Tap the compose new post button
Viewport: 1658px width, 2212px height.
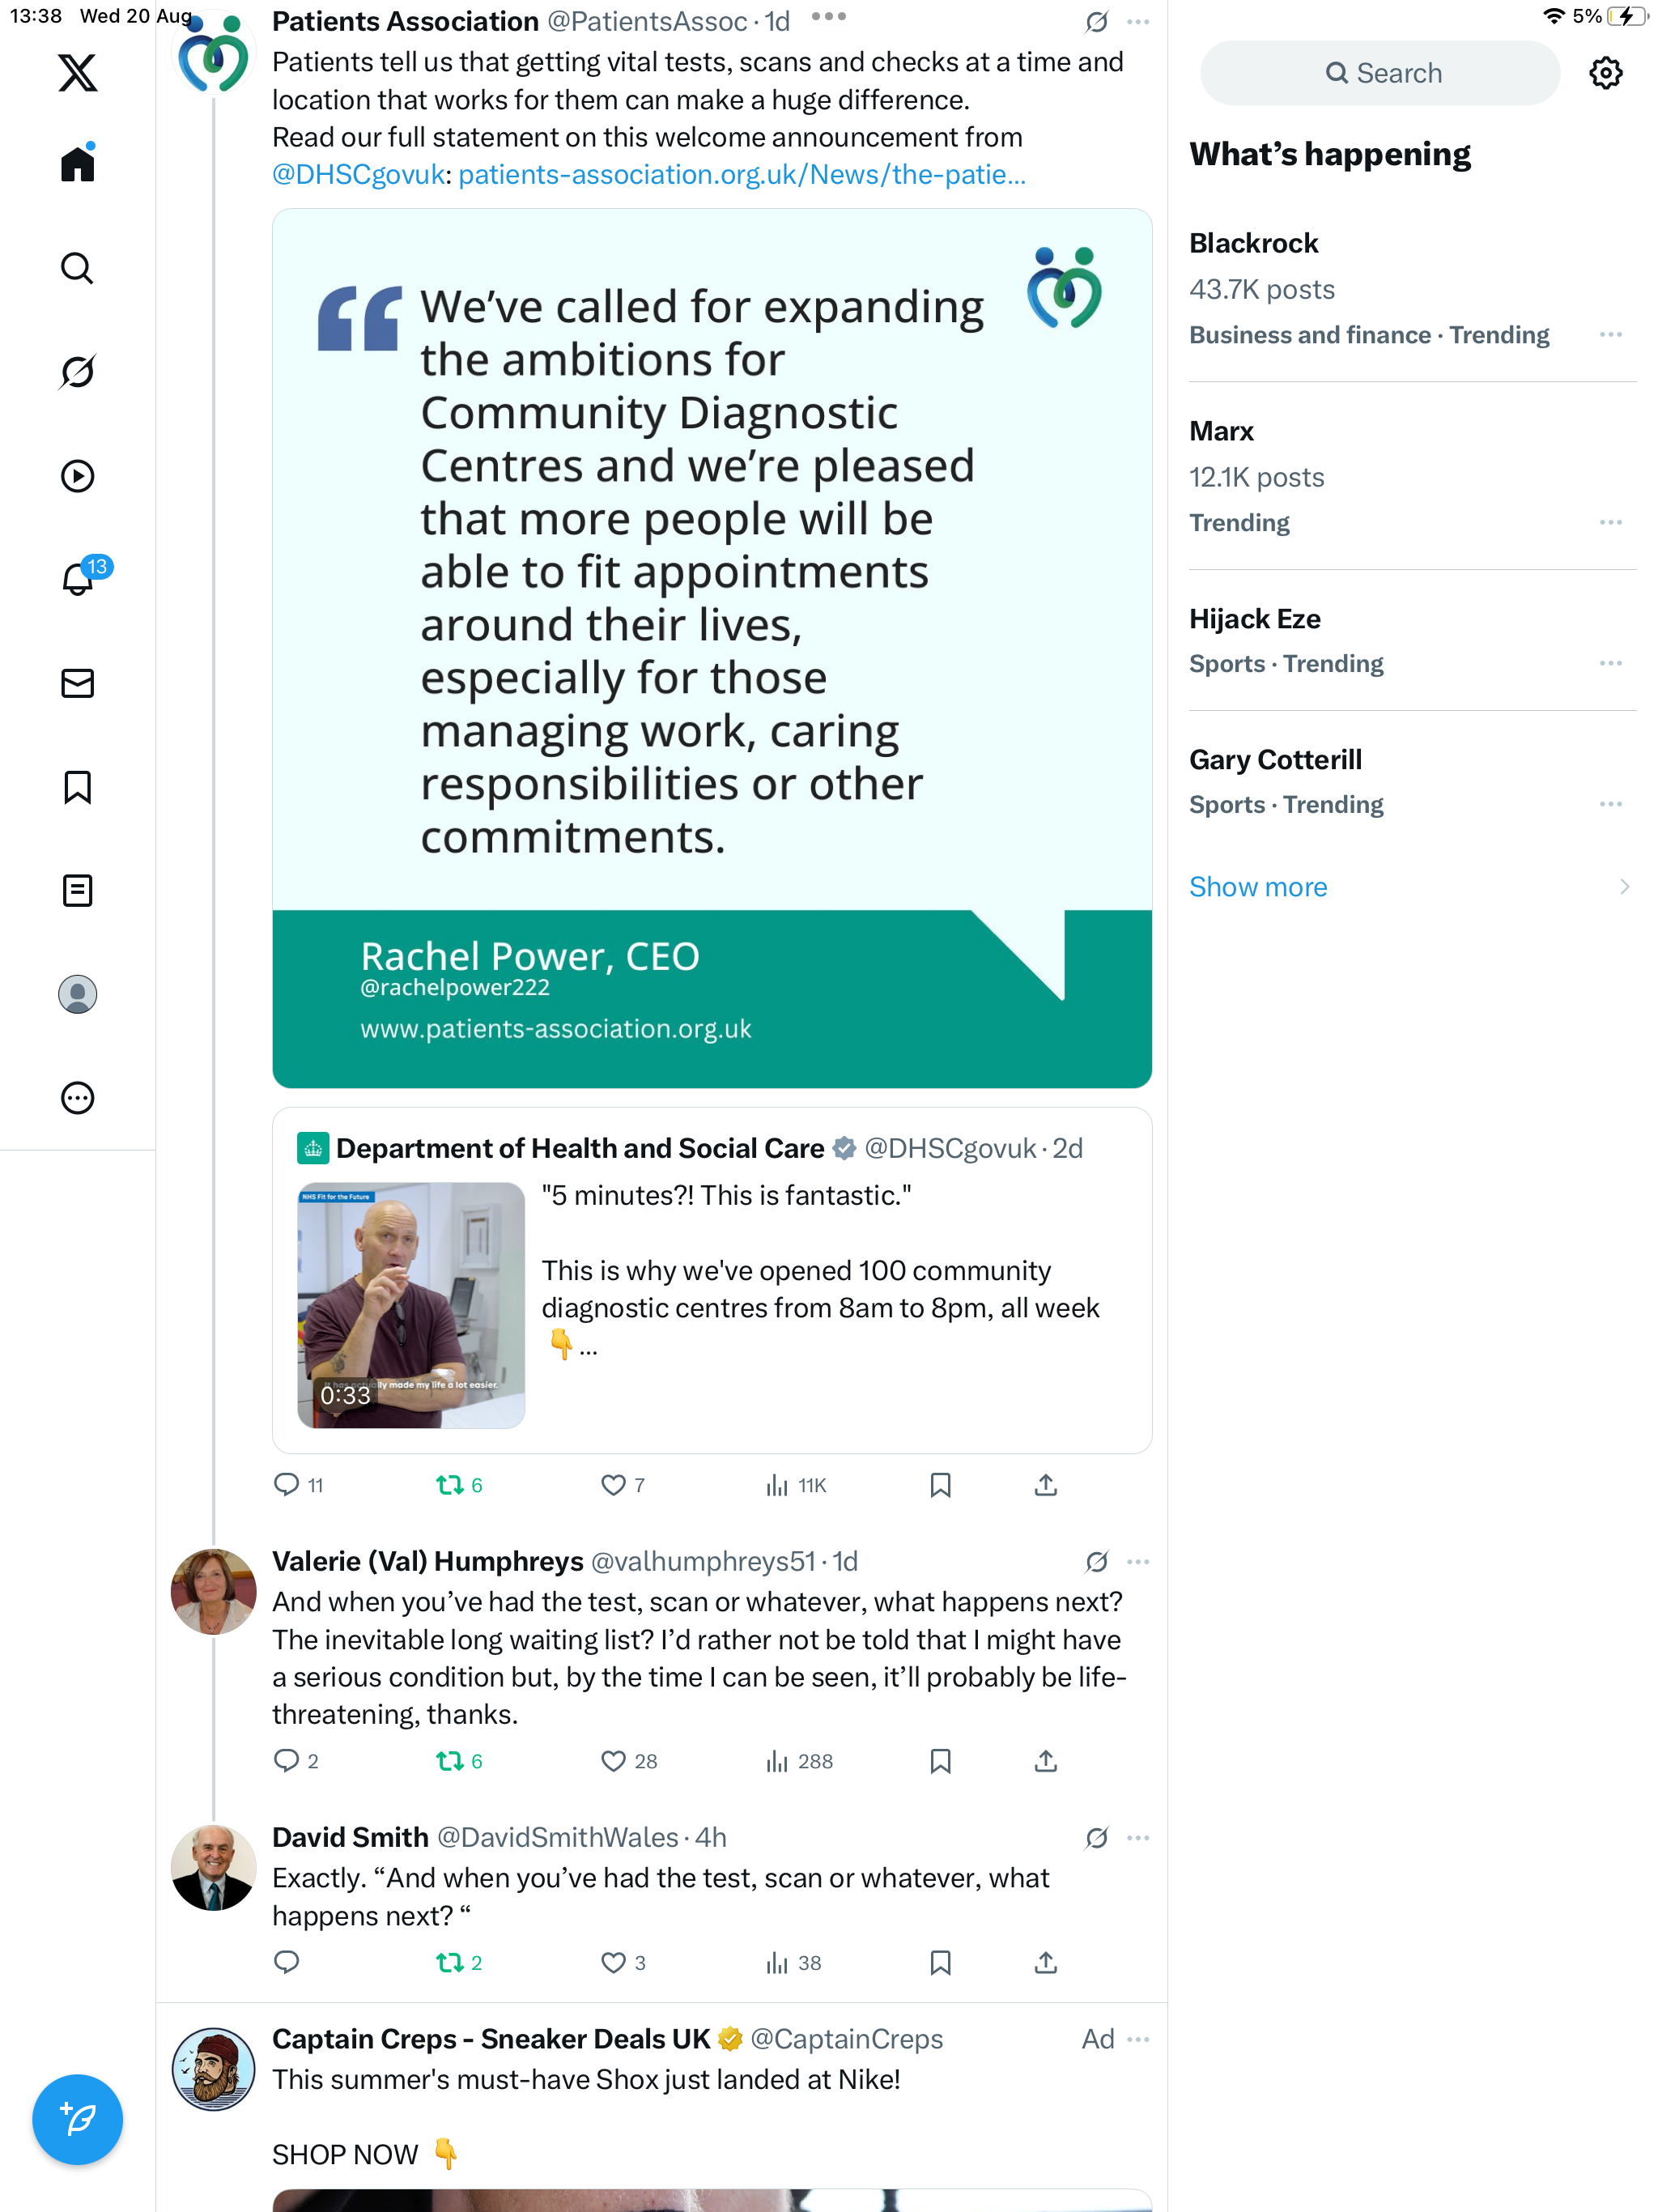coord(77,2119)
